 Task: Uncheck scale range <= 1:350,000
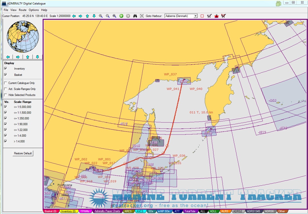pos(5,118)
